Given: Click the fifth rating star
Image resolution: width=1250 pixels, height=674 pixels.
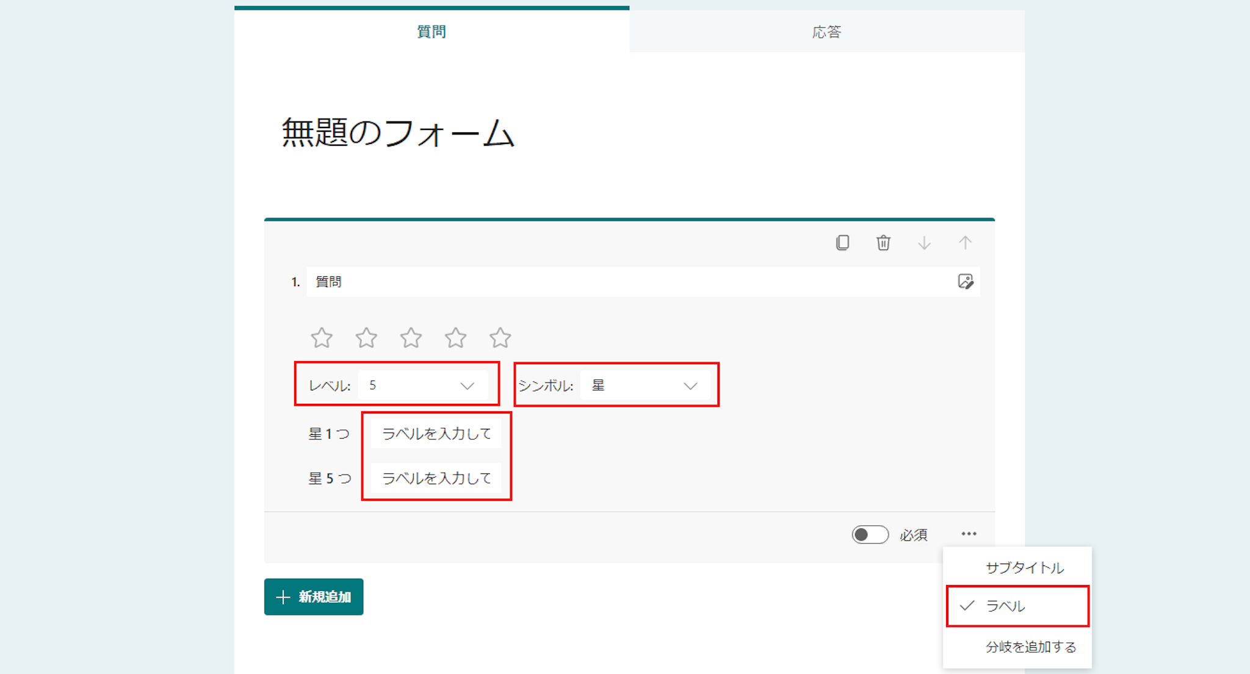Looking at the screenshot, I should click(x=500, y=337).
